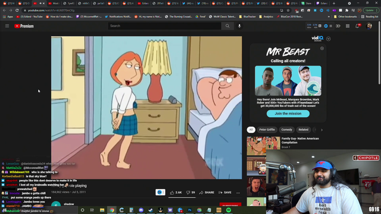Open the shadow channel avatar
The image size is (381, 214).
pyautogui.click(x=56, y=204)
